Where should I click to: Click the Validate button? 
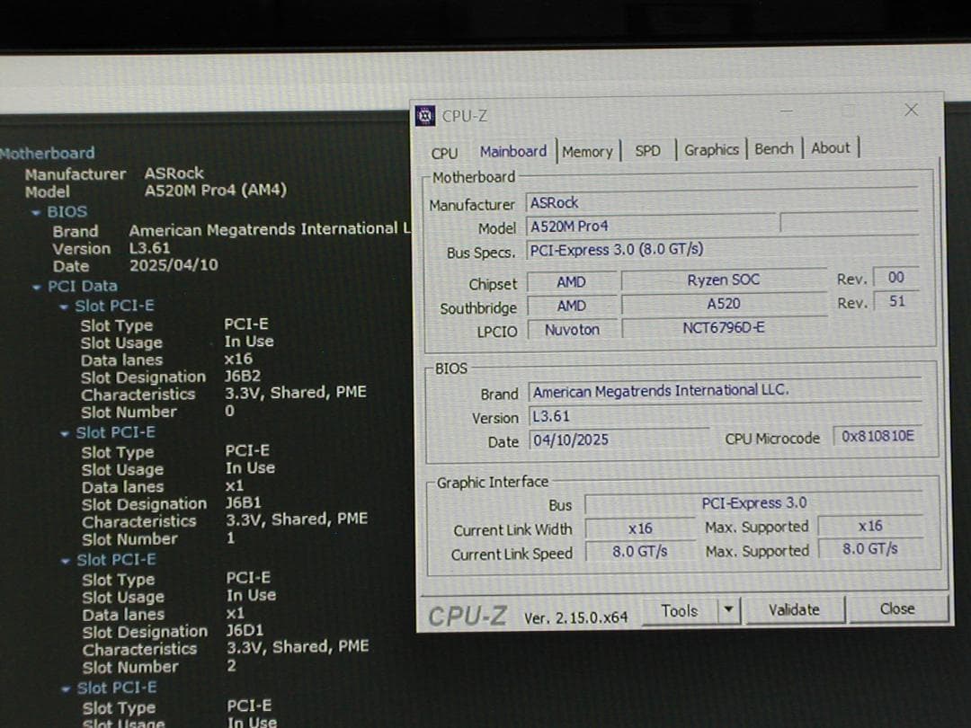point(795,609)
